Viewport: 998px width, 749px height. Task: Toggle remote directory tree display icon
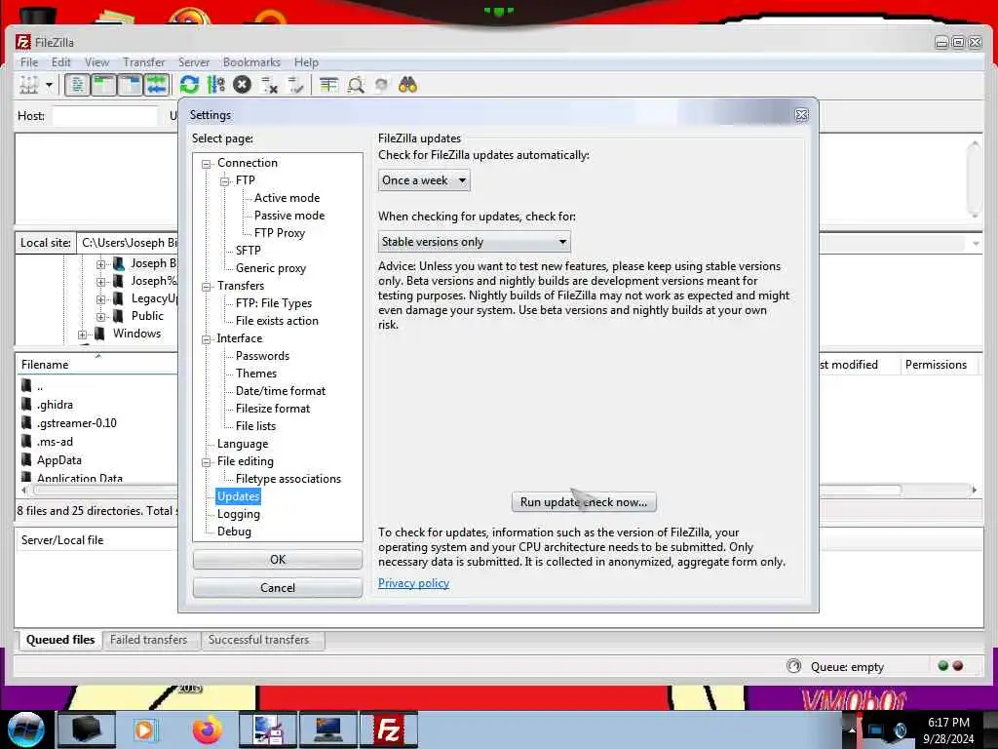coord(131,85)
